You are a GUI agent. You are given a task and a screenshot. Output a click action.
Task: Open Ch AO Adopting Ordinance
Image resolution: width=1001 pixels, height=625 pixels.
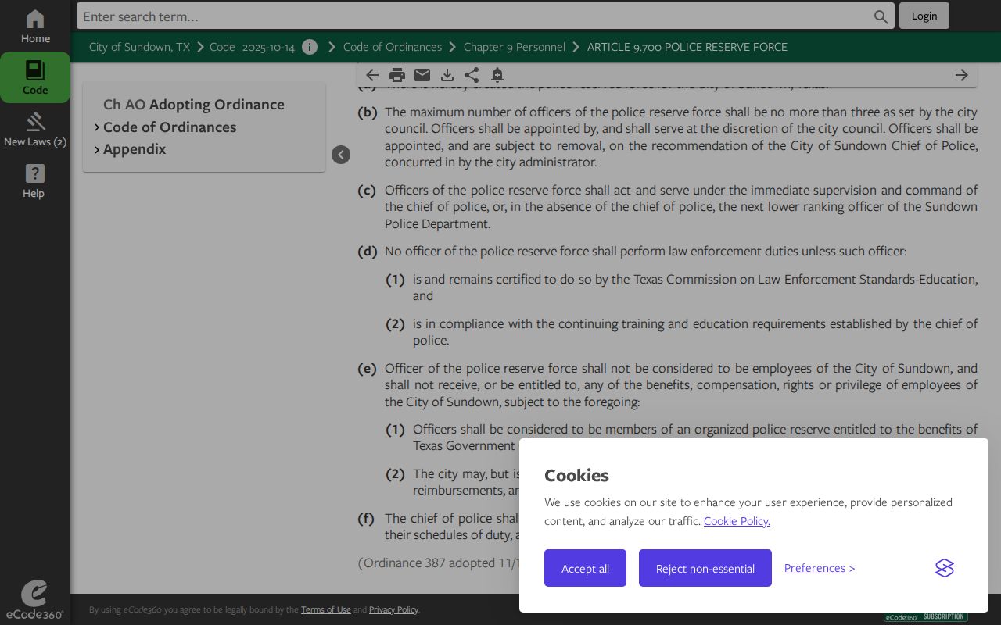pyautogui.click(x=194, y=105)
